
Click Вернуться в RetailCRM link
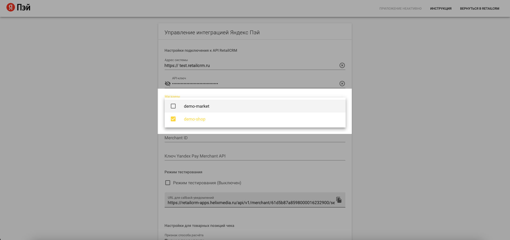(479, 9)
